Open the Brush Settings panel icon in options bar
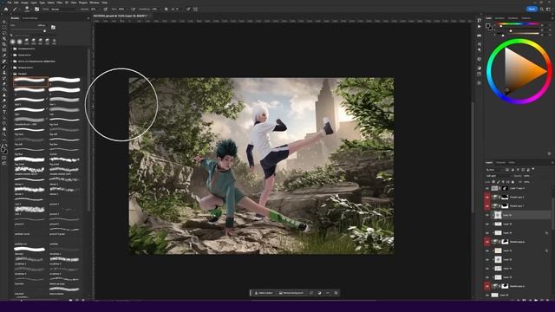 pos(36,10)
